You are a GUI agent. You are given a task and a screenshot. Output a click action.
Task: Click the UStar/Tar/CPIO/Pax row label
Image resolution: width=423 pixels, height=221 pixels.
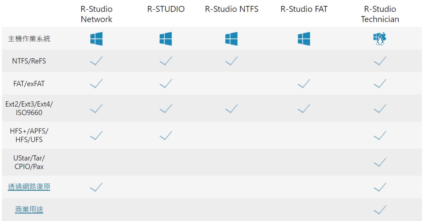(29, 162)
